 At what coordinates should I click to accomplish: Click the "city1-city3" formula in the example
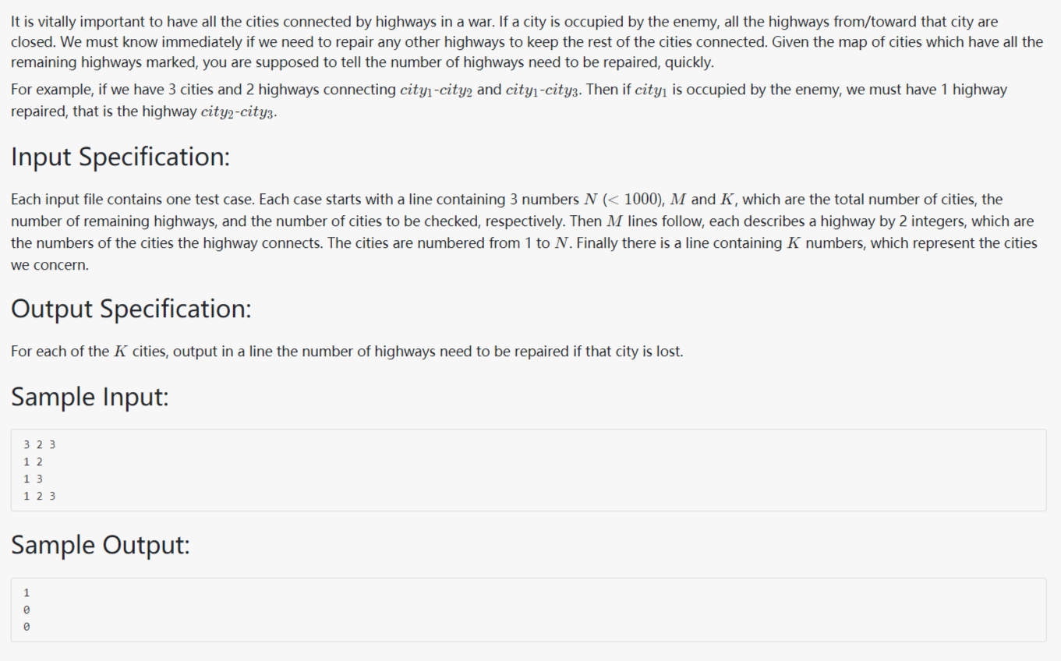(542, 90)
